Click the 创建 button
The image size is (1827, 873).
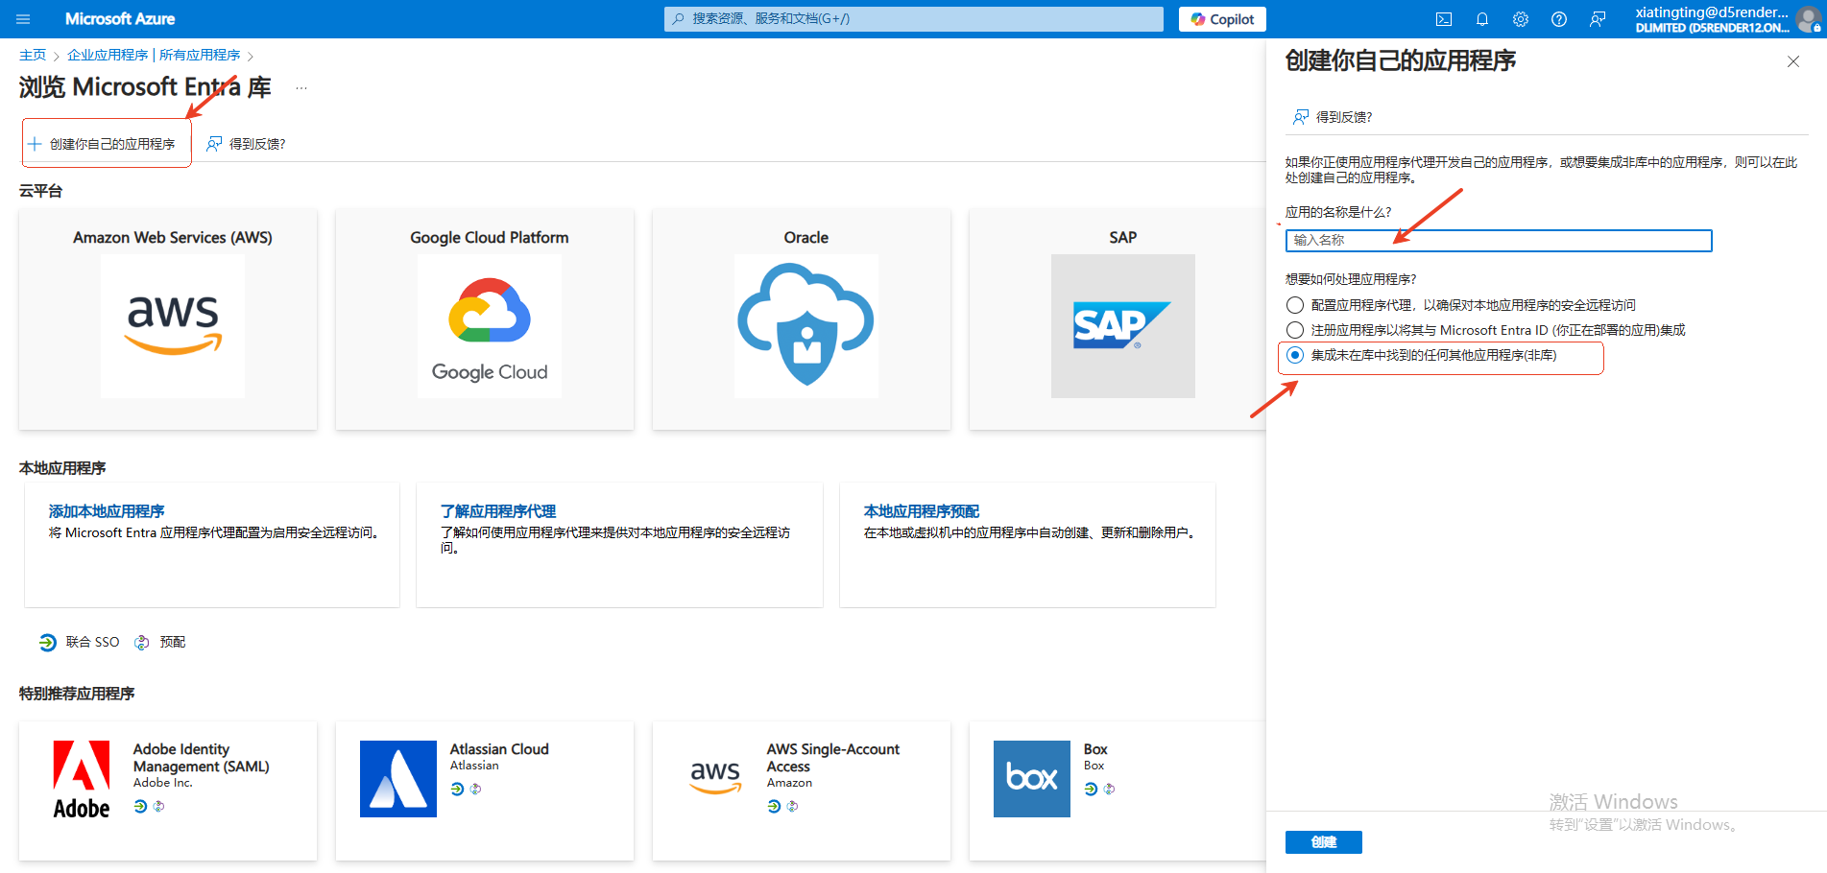(1324, 842)
